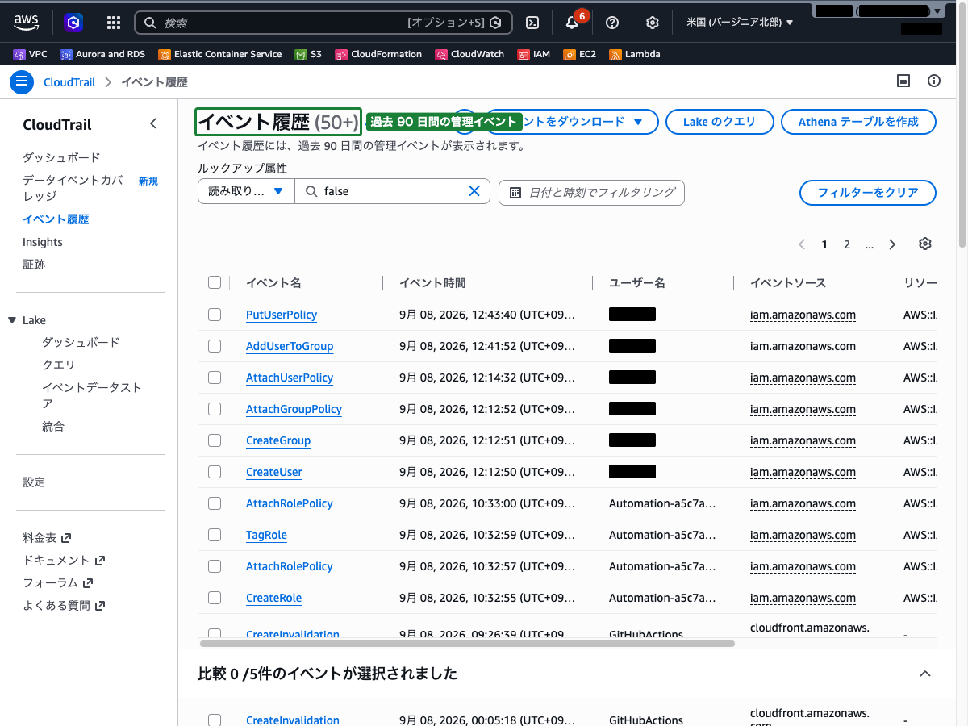Go to Dashboard in CloudTrail sidebar

coord(61,157)
